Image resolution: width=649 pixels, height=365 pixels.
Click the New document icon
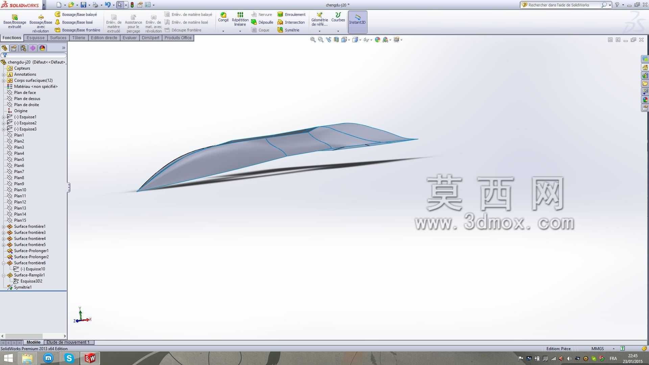click(x=59, y=5)
